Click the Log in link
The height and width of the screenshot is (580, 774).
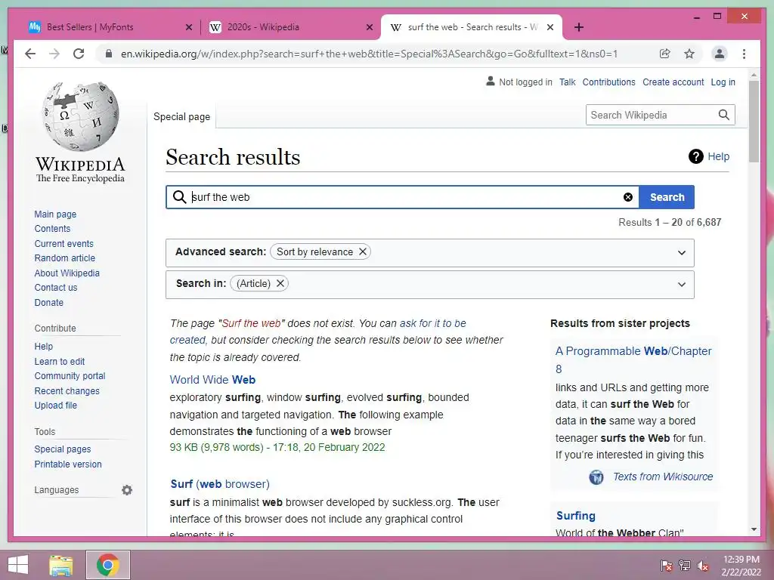tap(723, 82)
